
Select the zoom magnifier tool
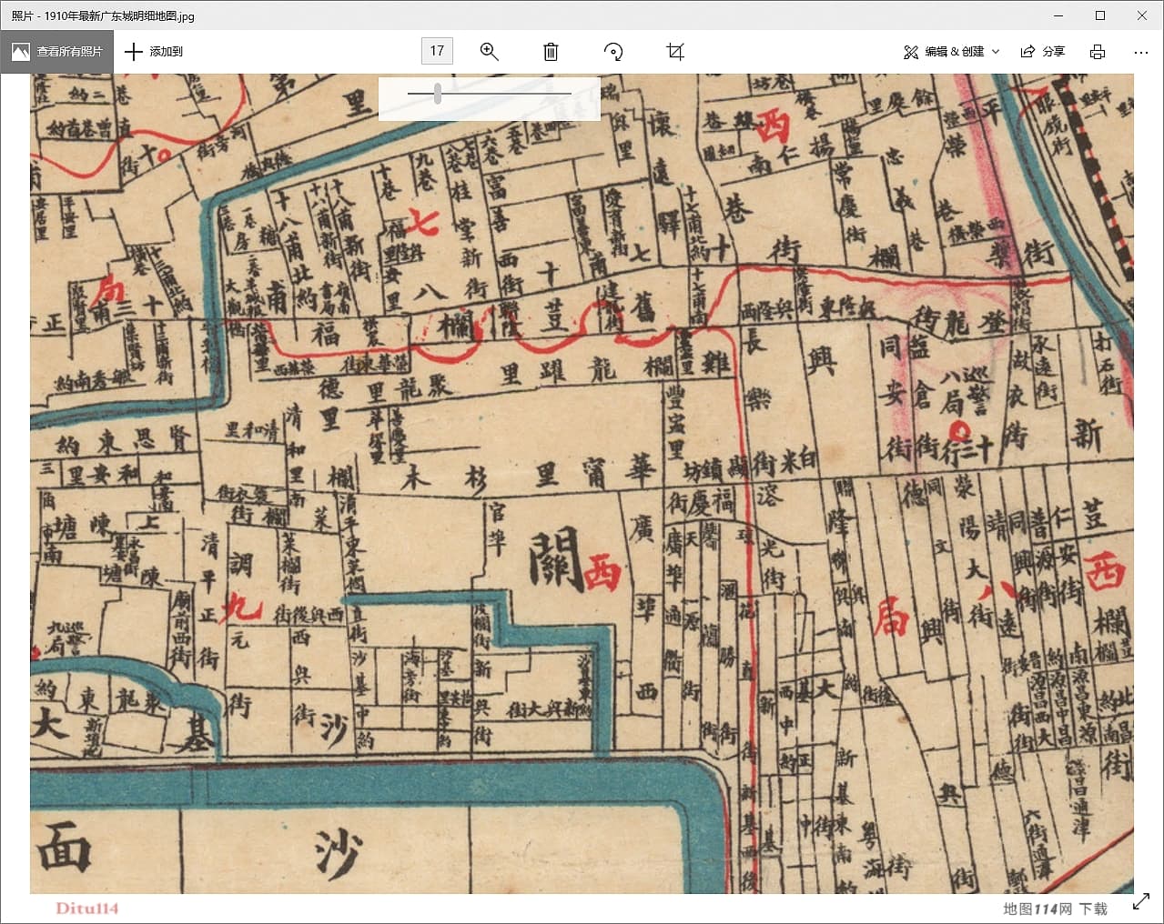[490, 52]
